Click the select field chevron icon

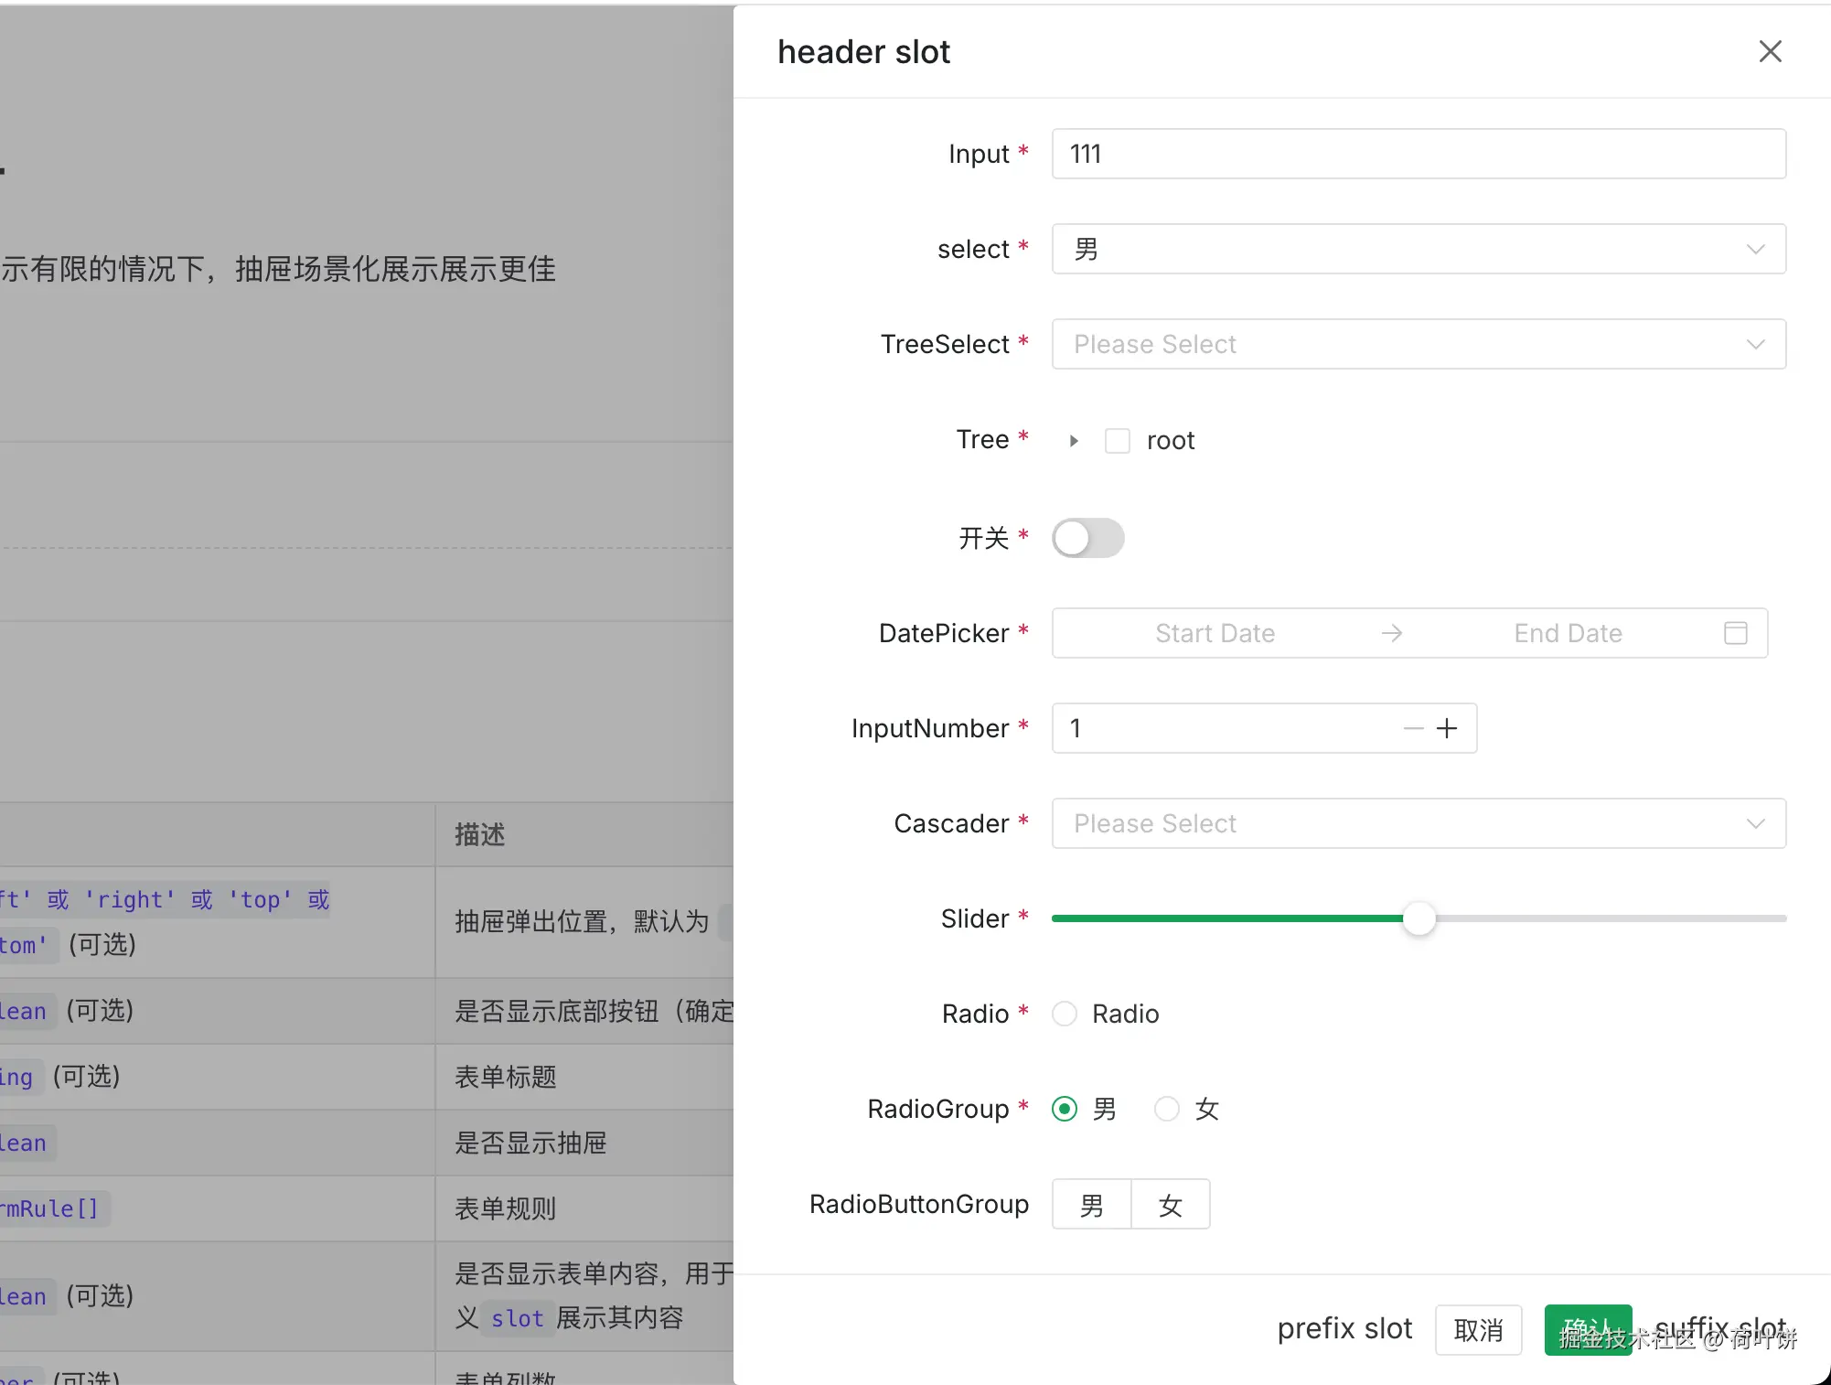point(1755,249)
